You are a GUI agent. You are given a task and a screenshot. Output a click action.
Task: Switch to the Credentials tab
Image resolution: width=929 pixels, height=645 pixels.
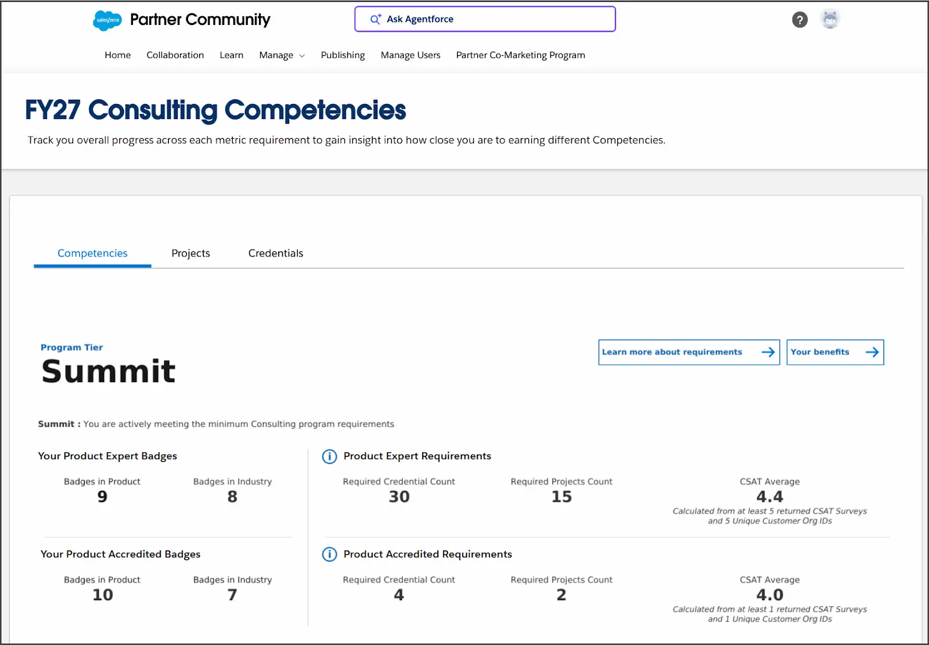point(276,253)
